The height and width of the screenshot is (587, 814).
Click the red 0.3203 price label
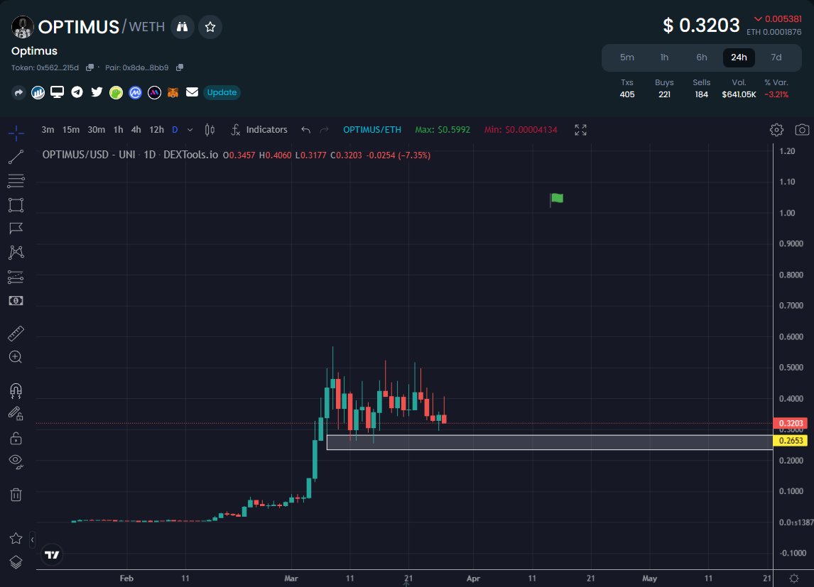(x=790, y=422)
